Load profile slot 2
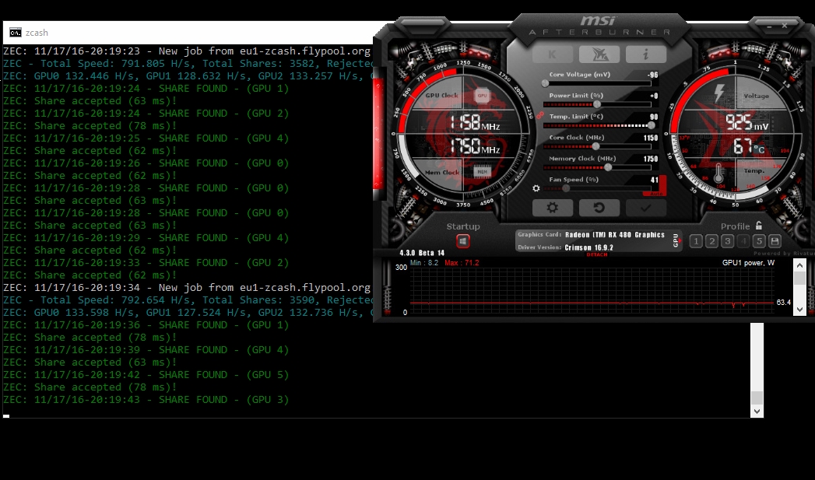This screenshot has width=815, height=480. coord(712,241)
